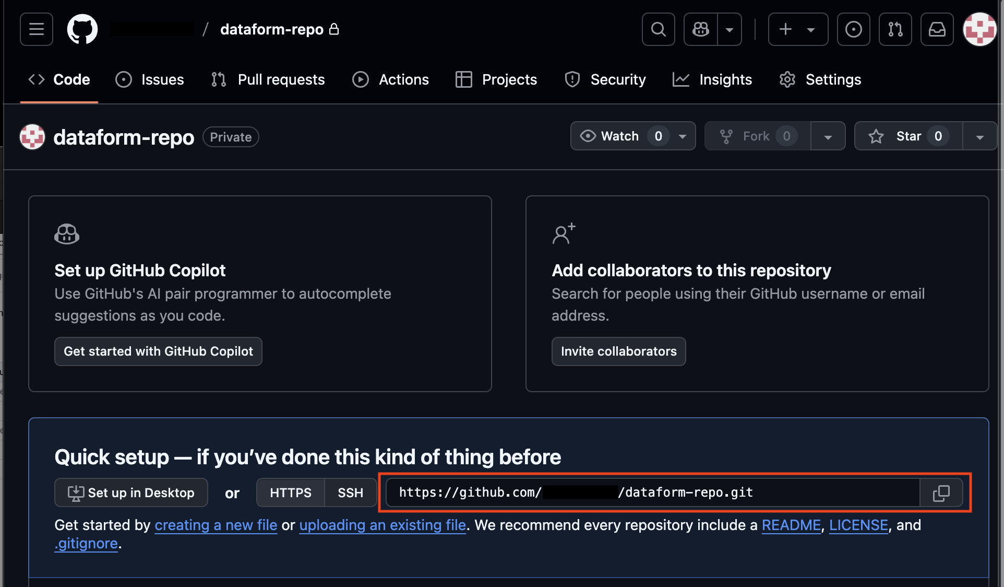Open the issues icon in header
The image size is (1004, 587).
(854, 29)
